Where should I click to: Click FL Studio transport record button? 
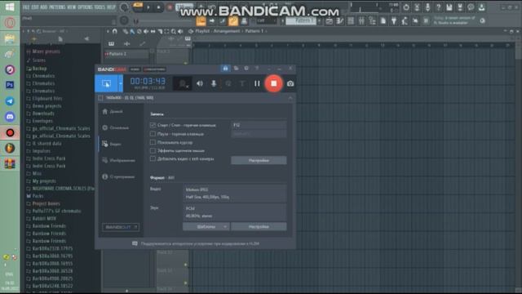170,7
